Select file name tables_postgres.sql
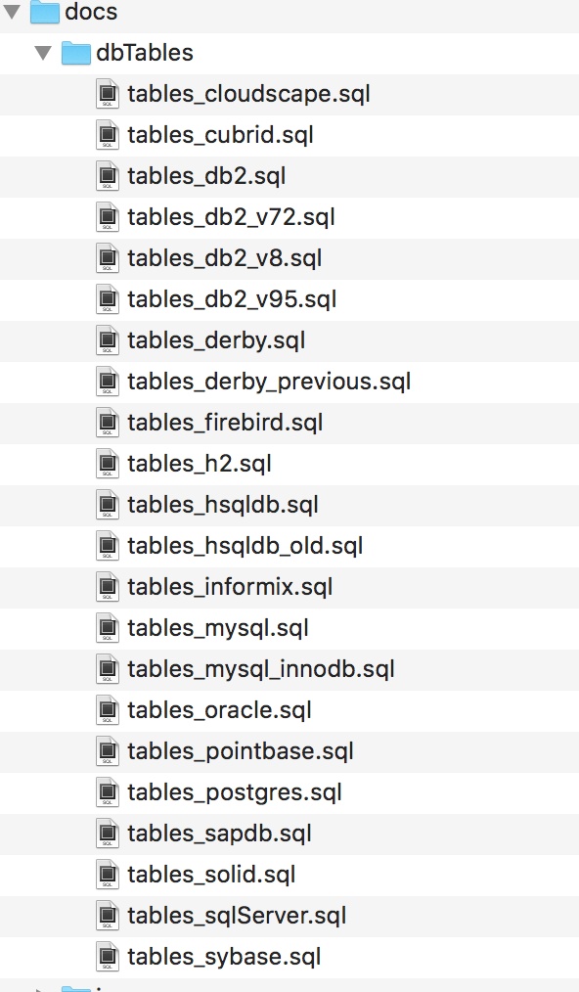Screen dimensions: 579x992 (x=235, y=793)
